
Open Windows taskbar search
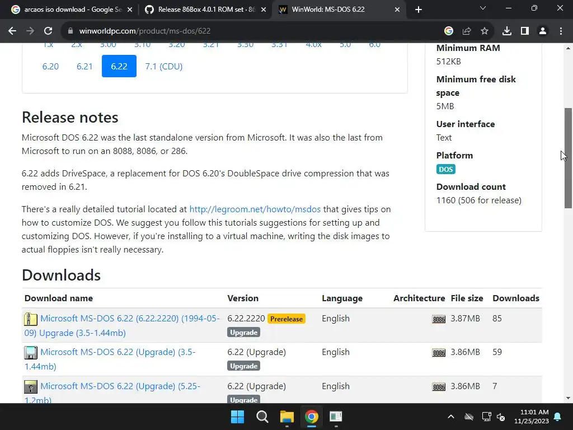coord(262,417)
